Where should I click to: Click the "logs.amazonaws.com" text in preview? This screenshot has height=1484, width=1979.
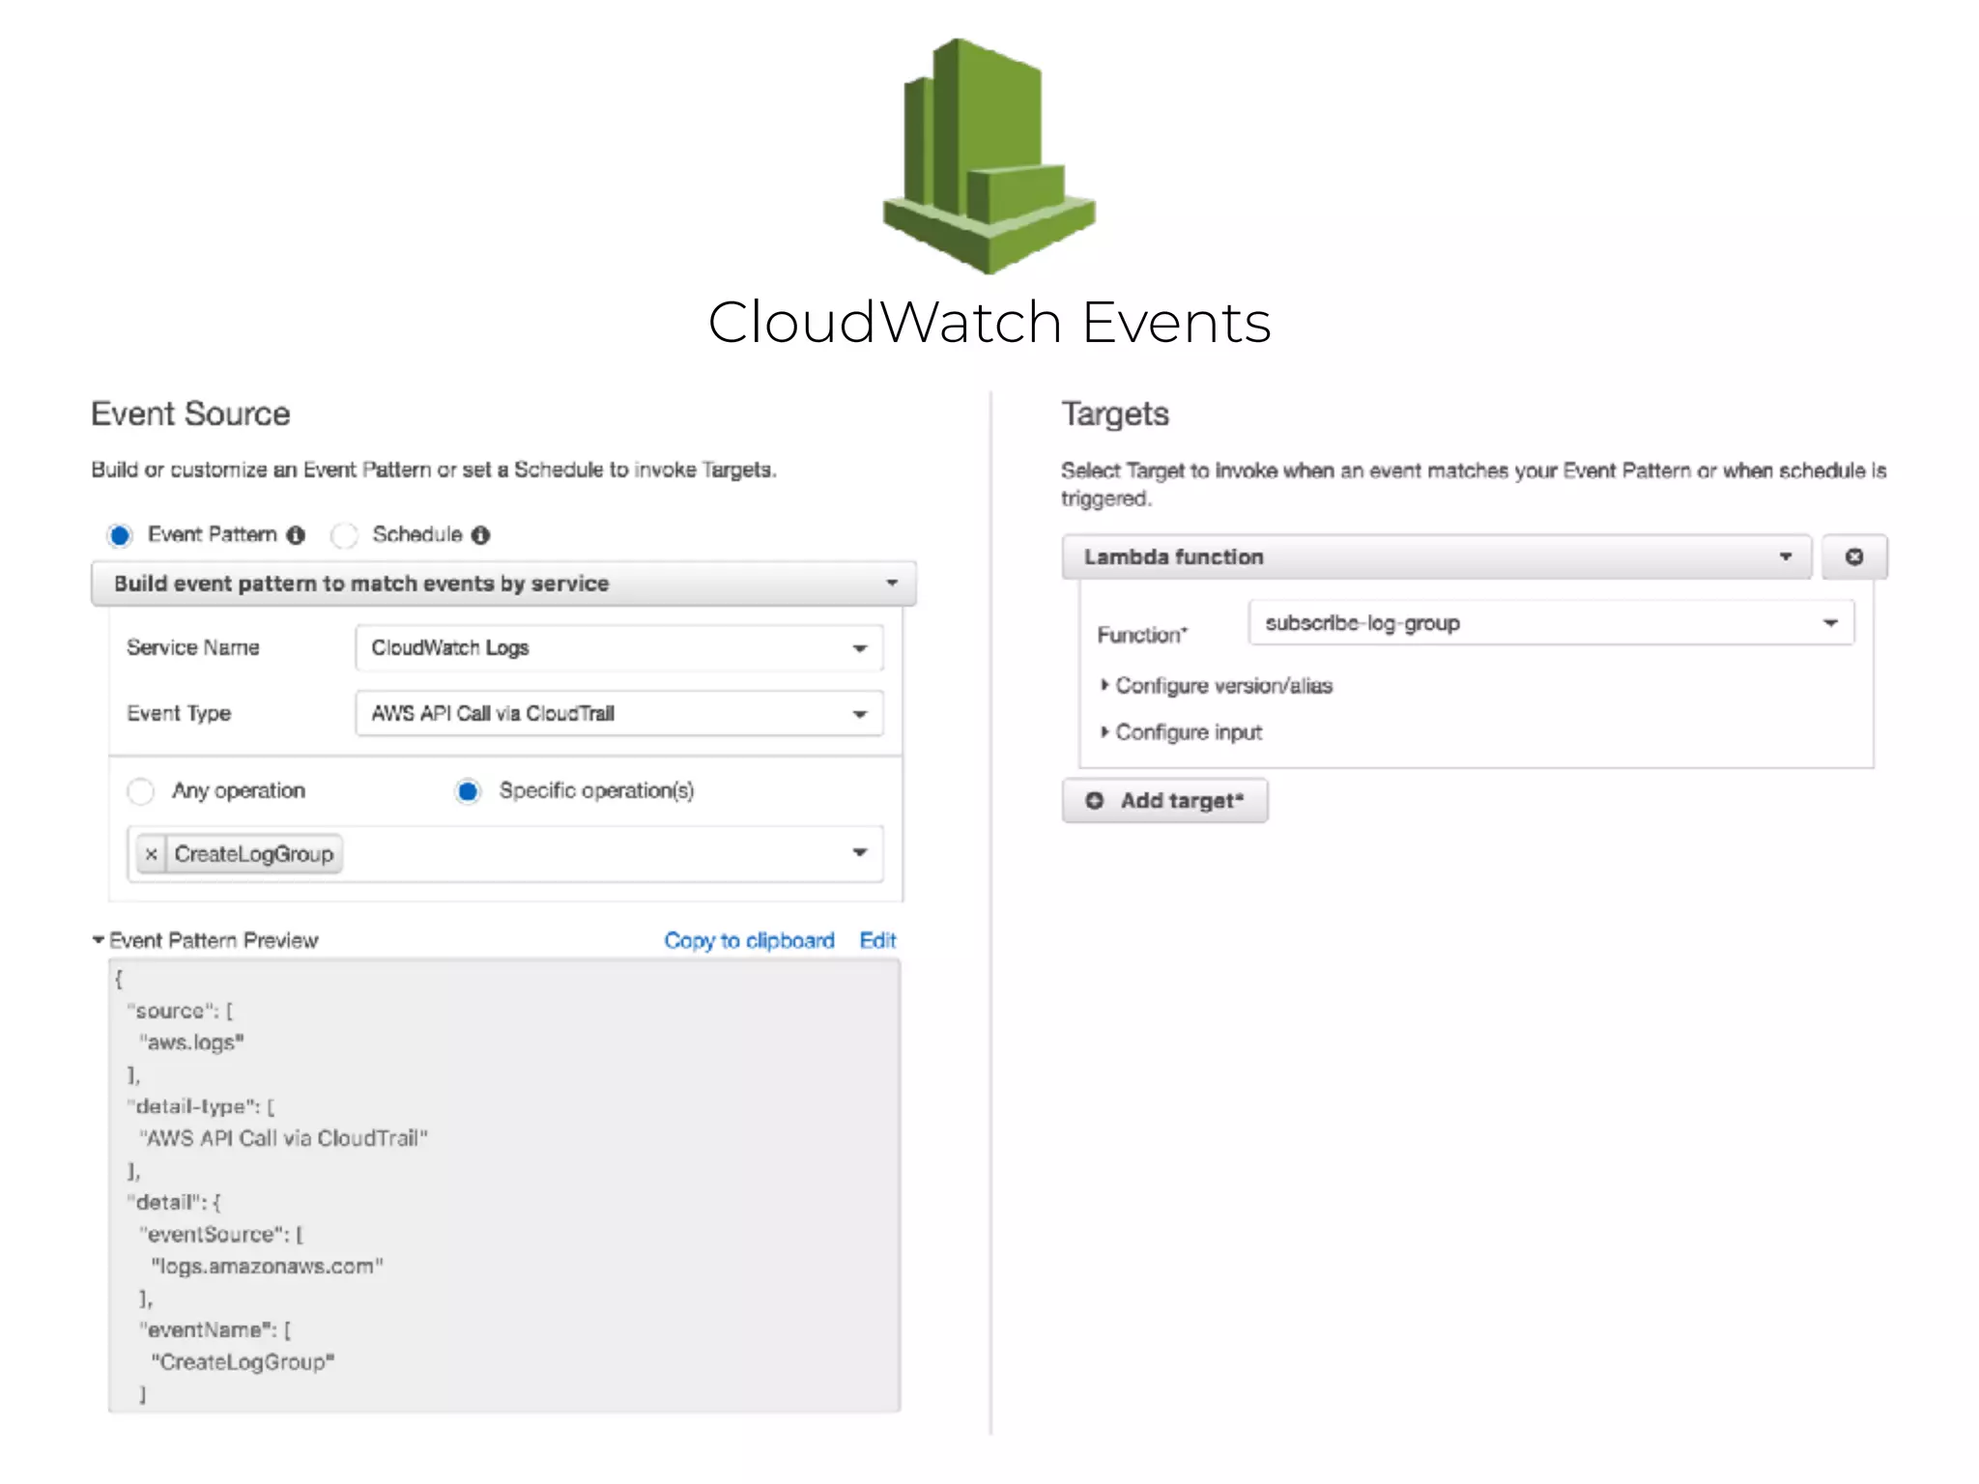click(x=267, y=1267)
